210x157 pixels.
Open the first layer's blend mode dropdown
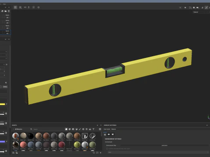tap(7, 15)
